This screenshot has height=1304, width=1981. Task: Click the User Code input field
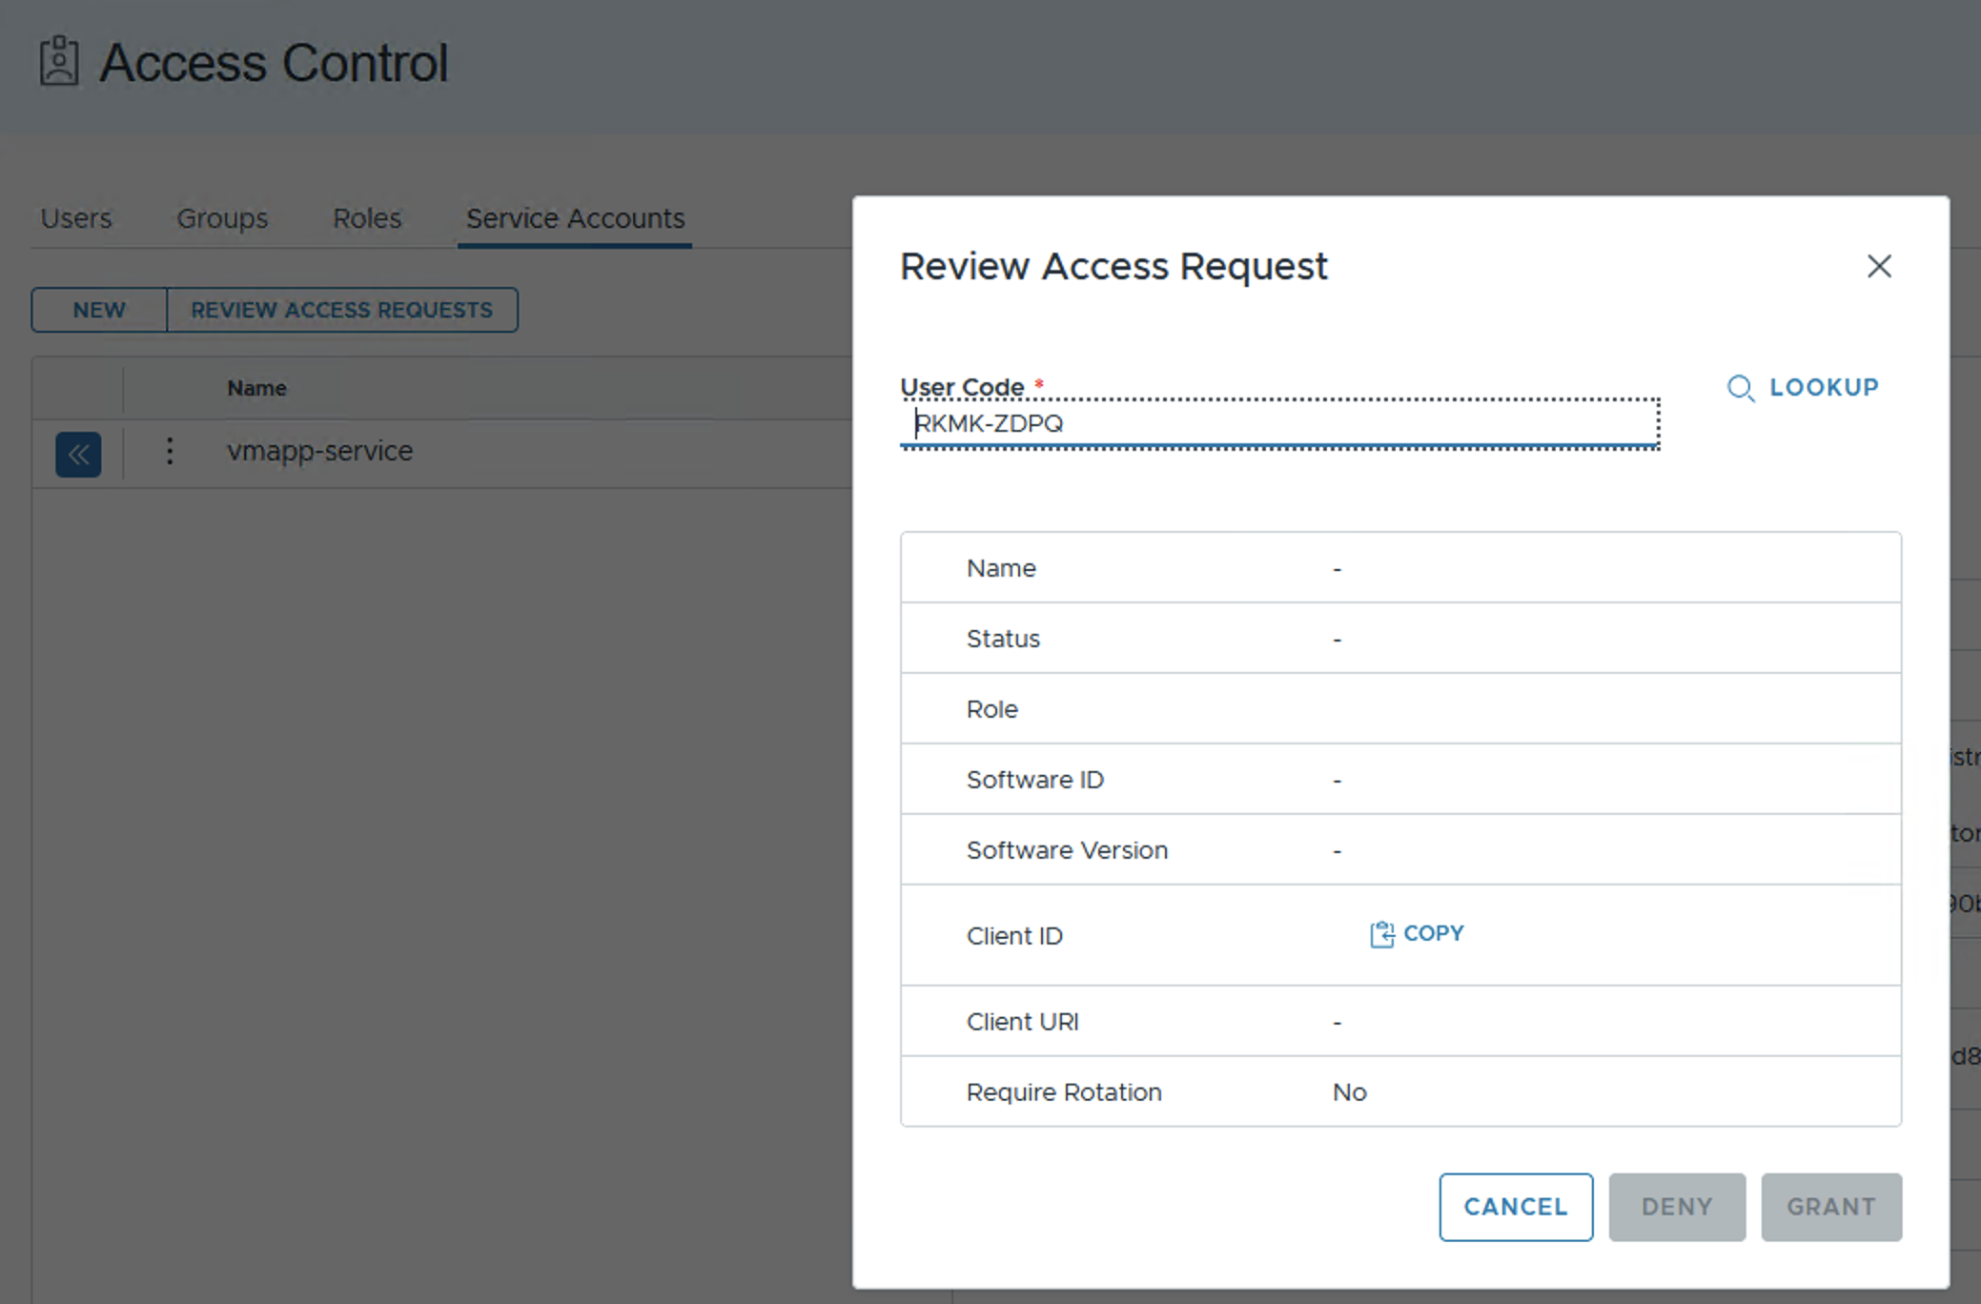coord(1277,423)
